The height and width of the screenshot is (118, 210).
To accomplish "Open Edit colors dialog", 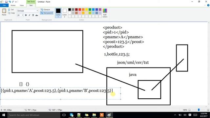I will coord(105,13).
